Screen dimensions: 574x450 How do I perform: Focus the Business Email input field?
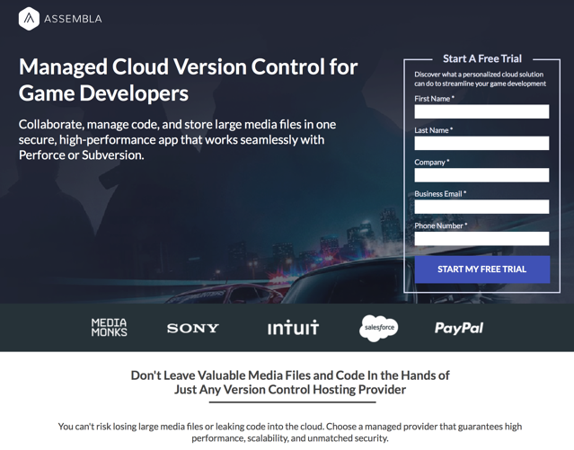tap(481, 207)
